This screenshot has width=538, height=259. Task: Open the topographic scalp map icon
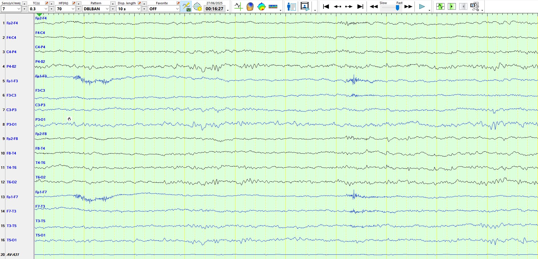[261, 7]
